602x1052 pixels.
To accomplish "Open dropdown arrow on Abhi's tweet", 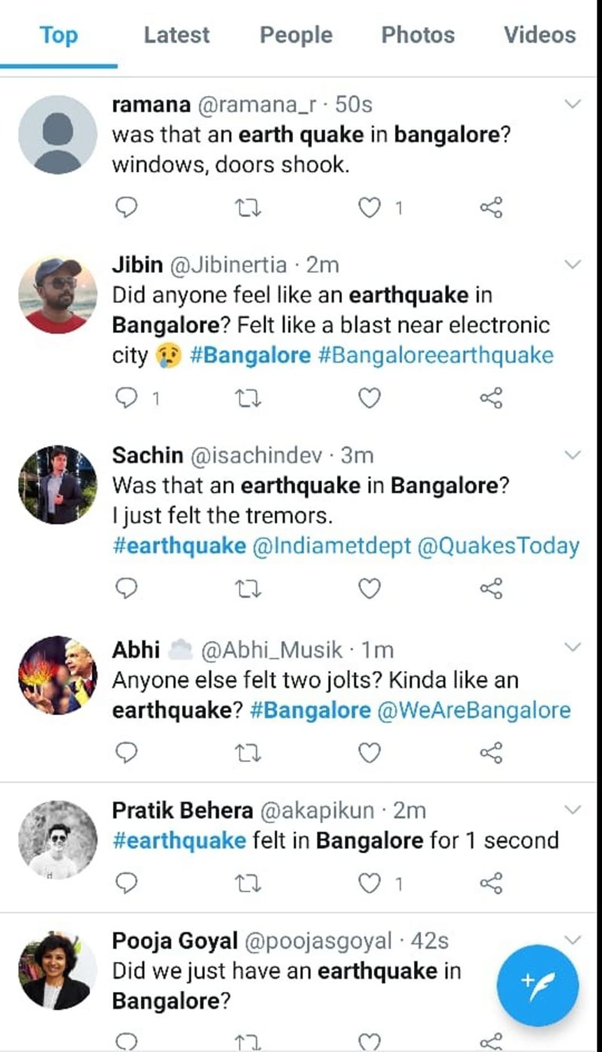I will click(572, 647).
